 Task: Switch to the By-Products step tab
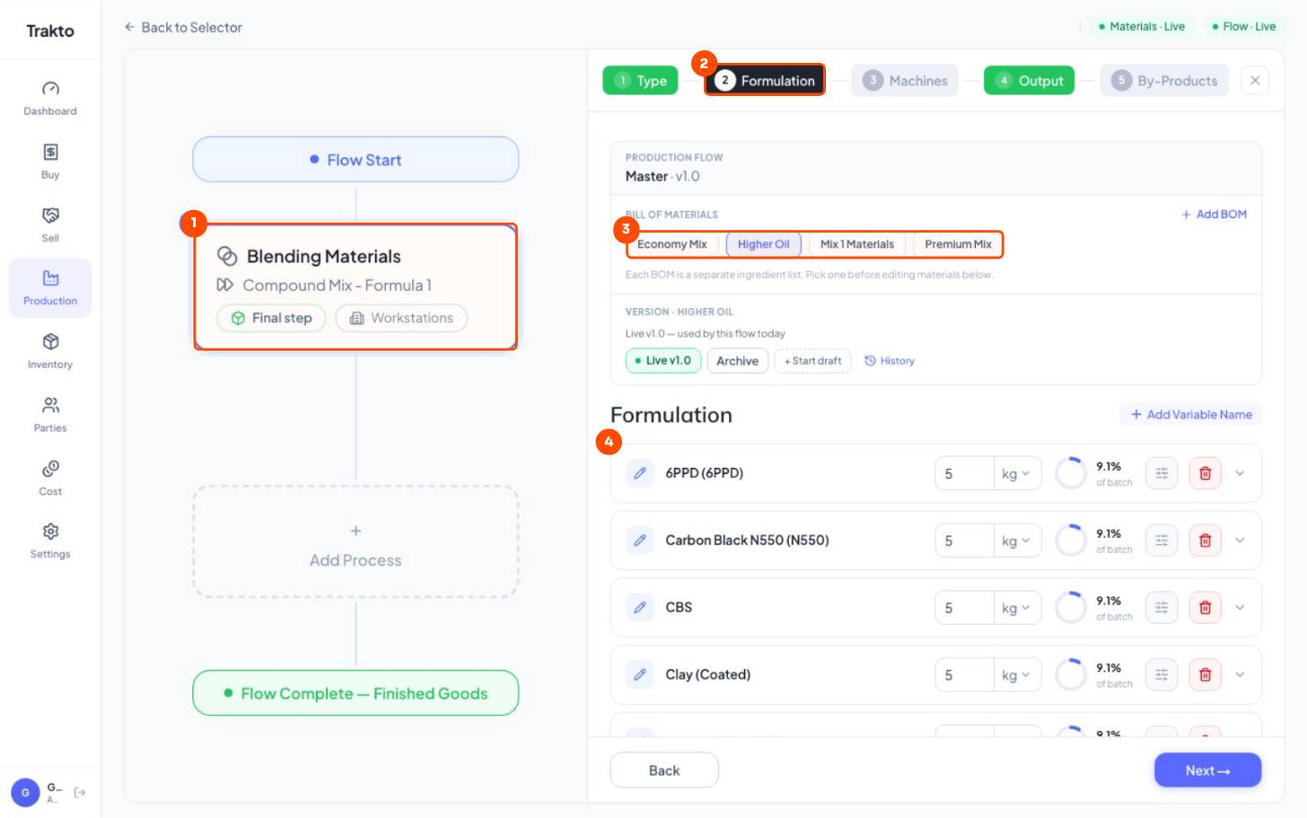[x=1164, y=81]
